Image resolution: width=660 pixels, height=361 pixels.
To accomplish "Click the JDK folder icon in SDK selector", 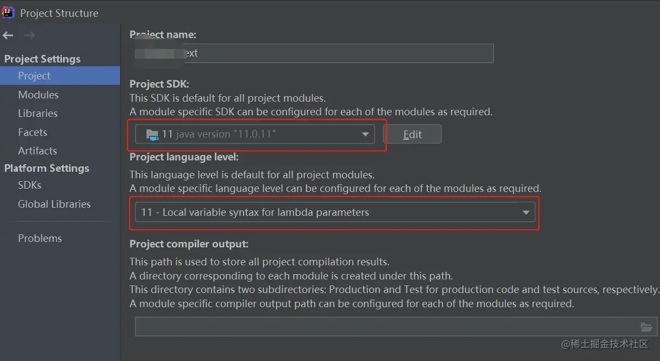I will (152, 134).
